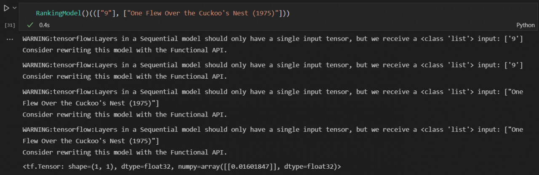Image resolution: width=539 pixels, height=175 pixels.
Task: Click the green execution success checkmark
Action: point(29,25)
